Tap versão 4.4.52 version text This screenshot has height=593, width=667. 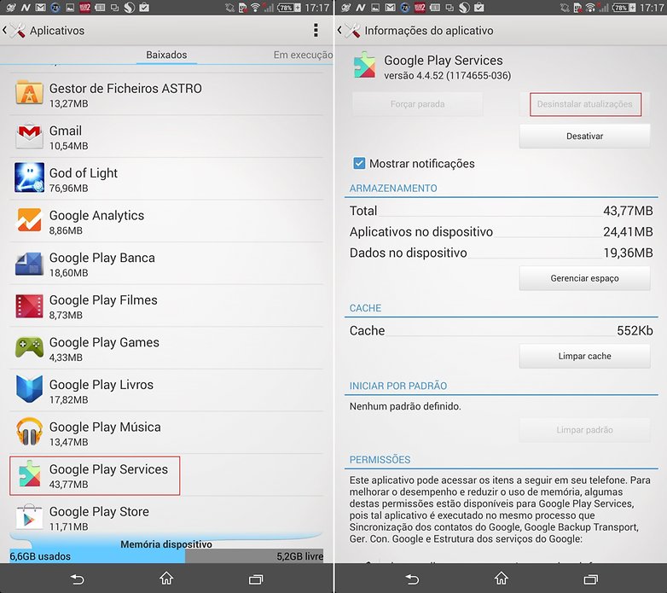coord(447,76)
